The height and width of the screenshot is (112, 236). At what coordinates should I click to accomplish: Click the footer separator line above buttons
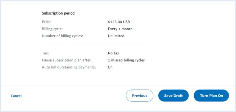point(118,85)
